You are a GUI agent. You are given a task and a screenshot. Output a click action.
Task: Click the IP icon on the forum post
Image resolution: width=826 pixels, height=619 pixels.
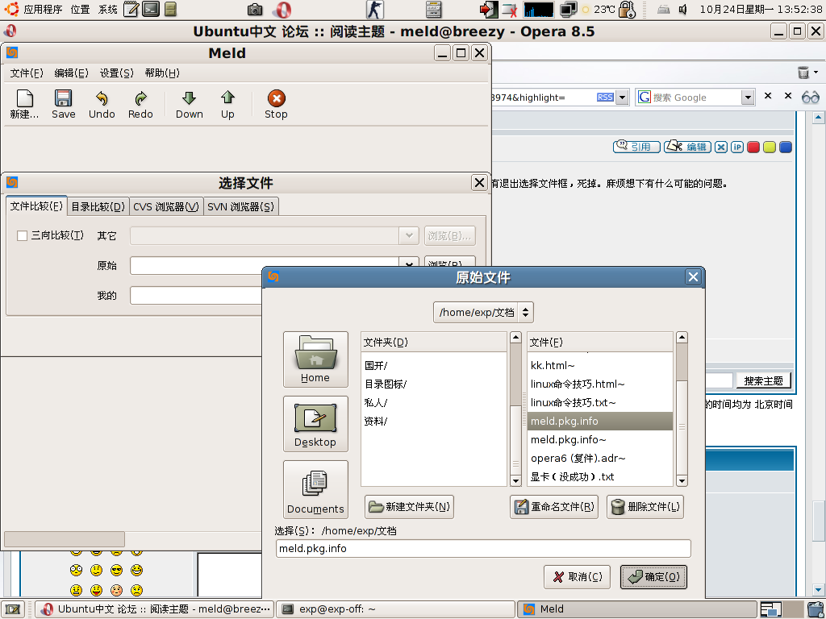click(x=737, y=147)
